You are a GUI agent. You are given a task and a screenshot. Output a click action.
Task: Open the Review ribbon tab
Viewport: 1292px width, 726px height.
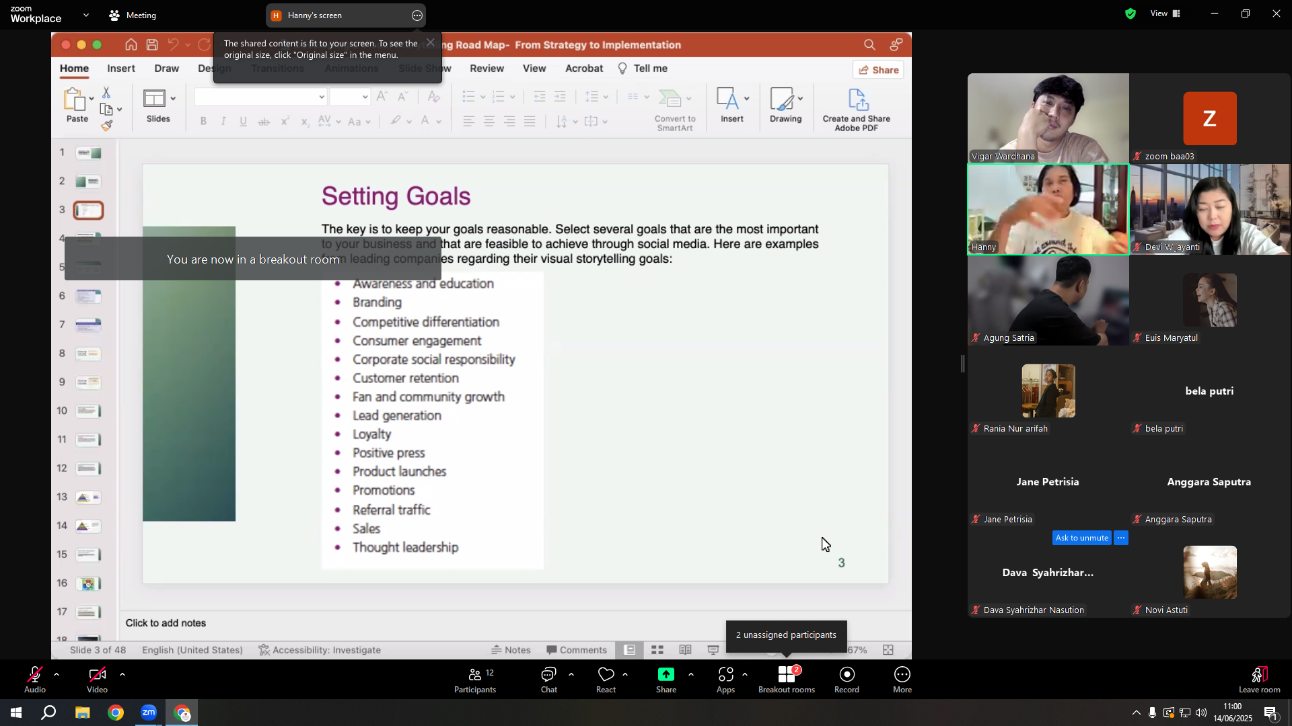click(x=487, y=69)
